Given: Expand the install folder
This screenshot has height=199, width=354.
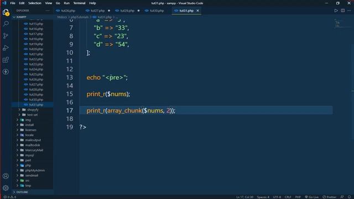Looking at the screenshot, I should pyautogui.click(x=29, y=125).
